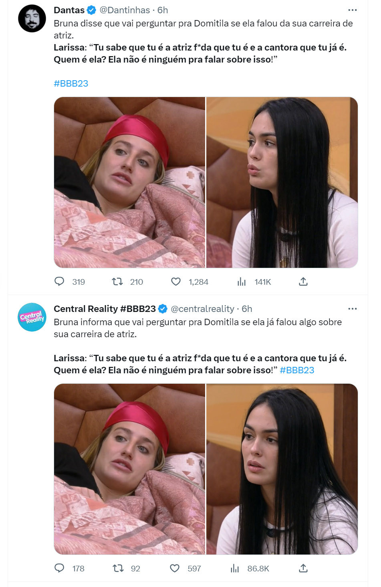Open the Central Reality profile avatar
This screenshot has width=381, height=587.
(32, 317)
